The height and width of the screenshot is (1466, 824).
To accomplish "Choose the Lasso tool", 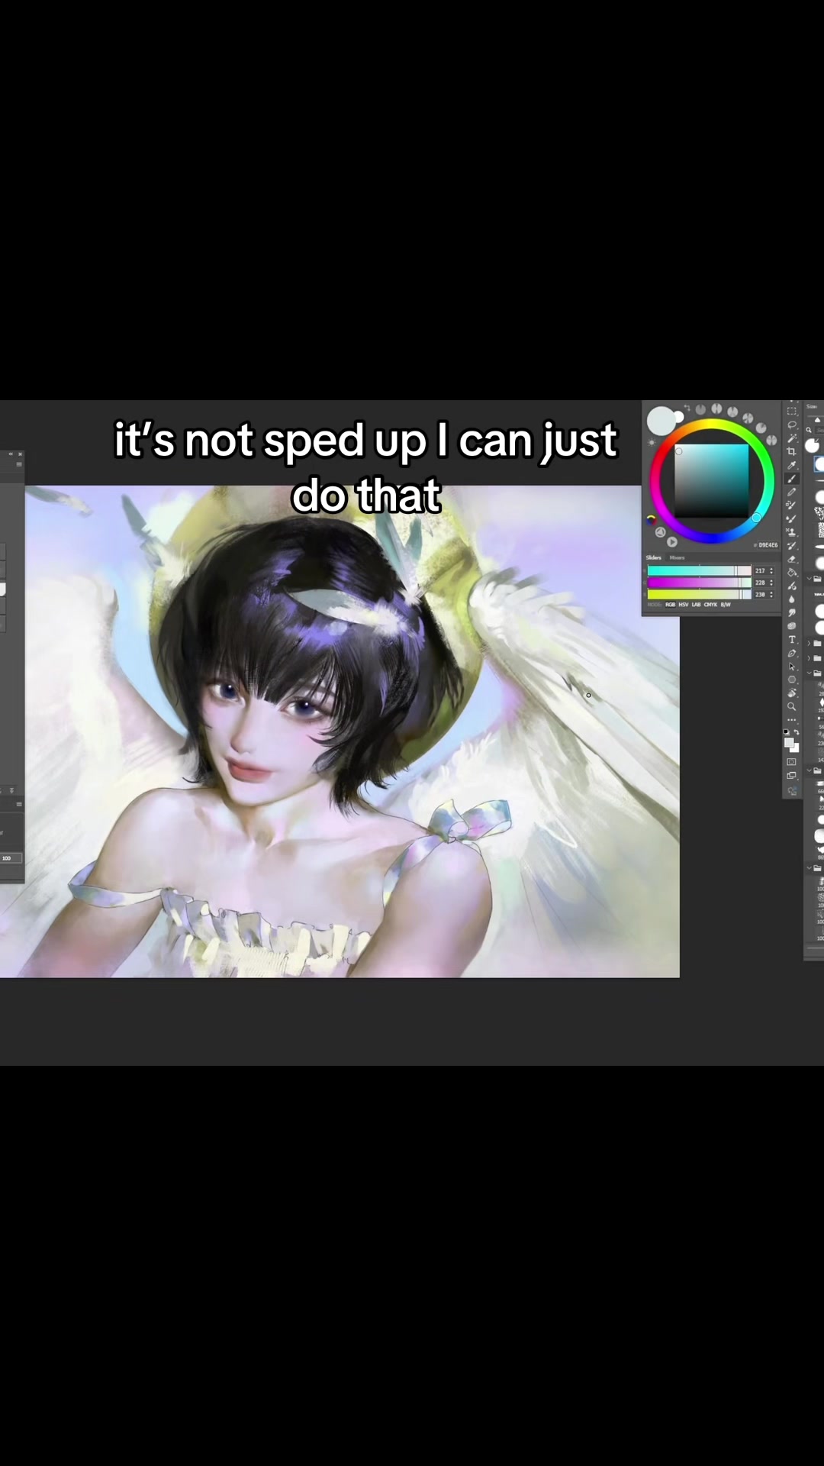I will pyautogui.click(x=791, y=425).
